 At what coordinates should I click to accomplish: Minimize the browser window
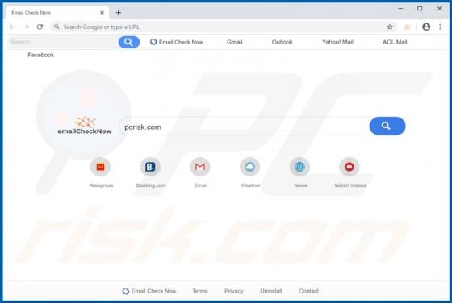pos(400,9)
